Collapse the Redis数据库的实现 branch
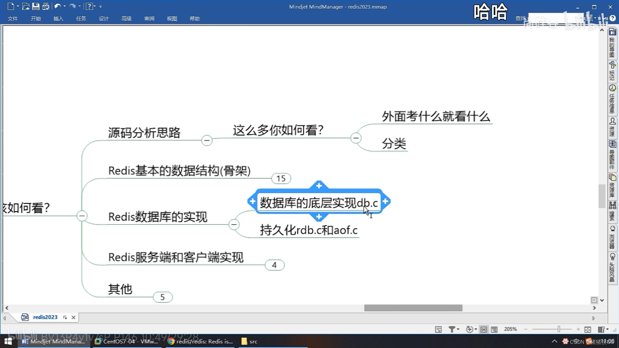Viewport: 619px width, 348px height. (234, 224)
